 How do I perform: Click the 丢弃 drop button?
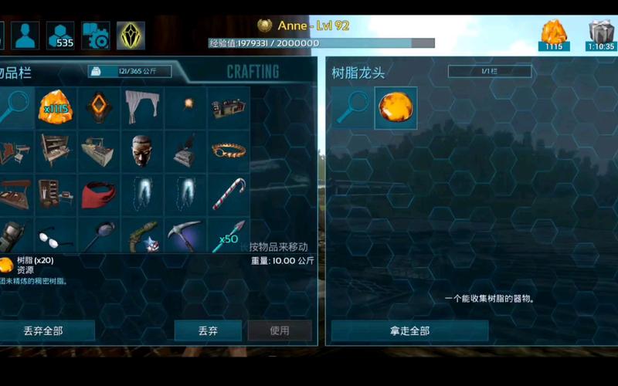[x=208, y=330]
